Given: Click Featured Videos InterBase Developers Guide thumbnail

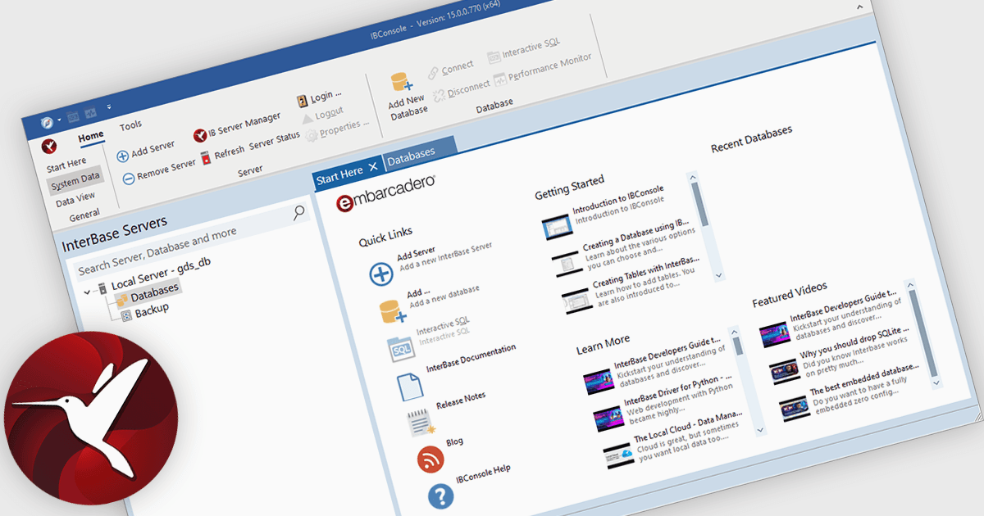Looking at the screenshot, I should (x=774, y=335).
